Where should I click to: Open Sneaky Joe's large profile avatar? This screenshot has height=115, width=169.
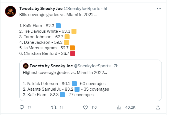11,11
